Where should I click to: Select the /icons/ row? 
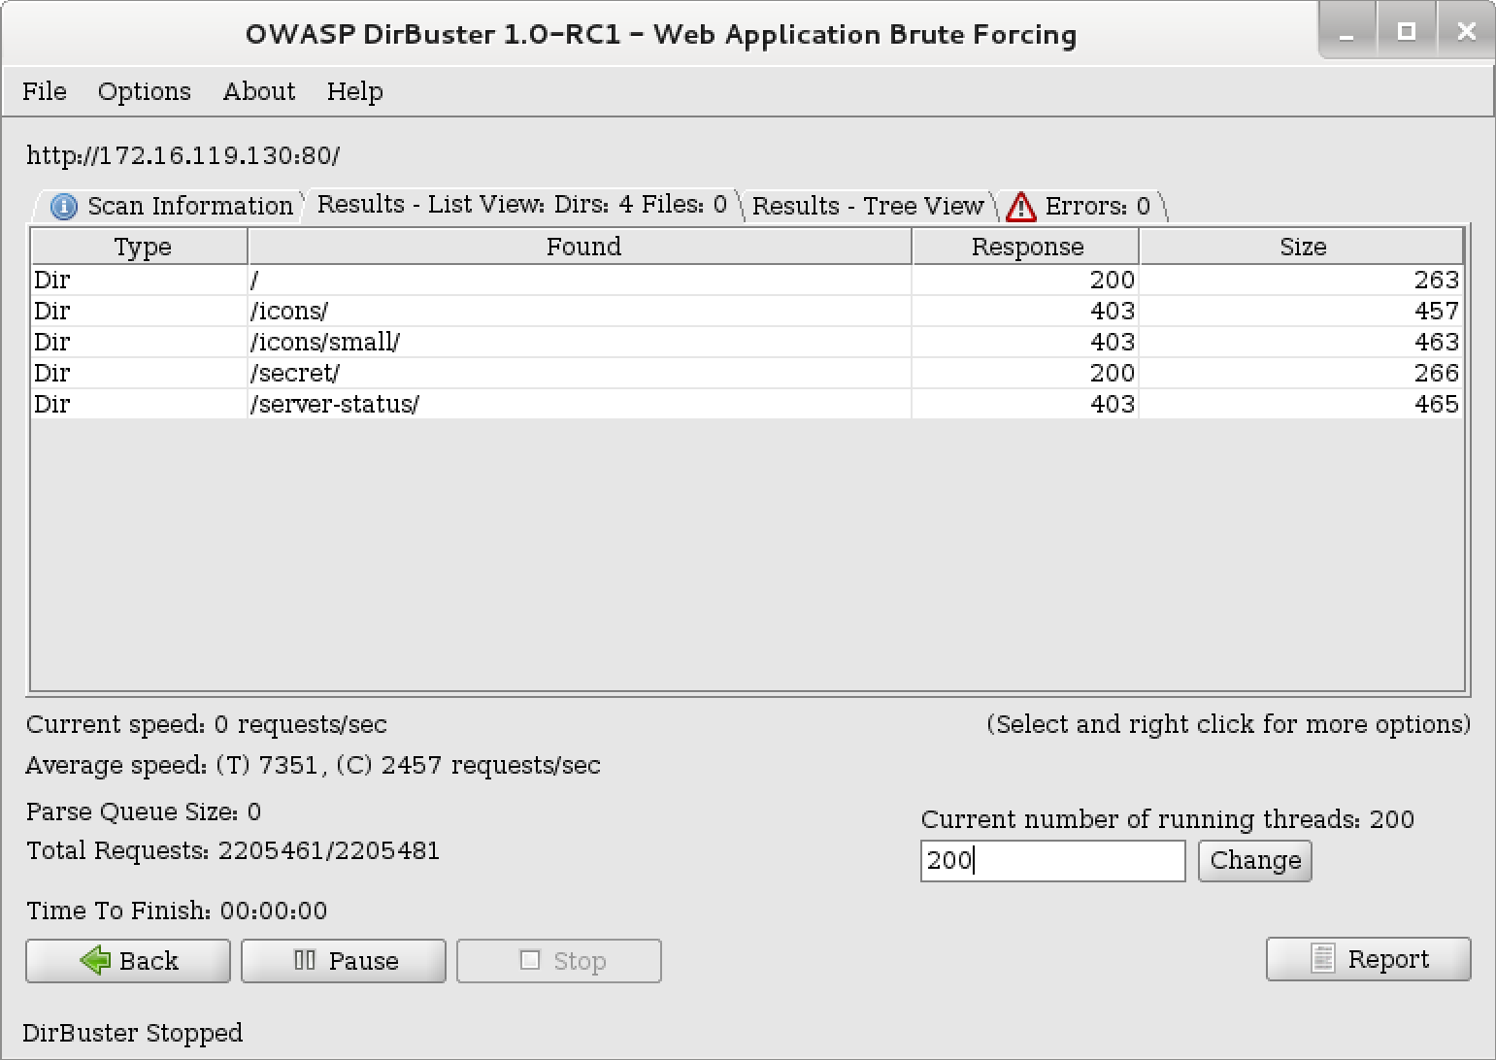[x=748, y=311]
